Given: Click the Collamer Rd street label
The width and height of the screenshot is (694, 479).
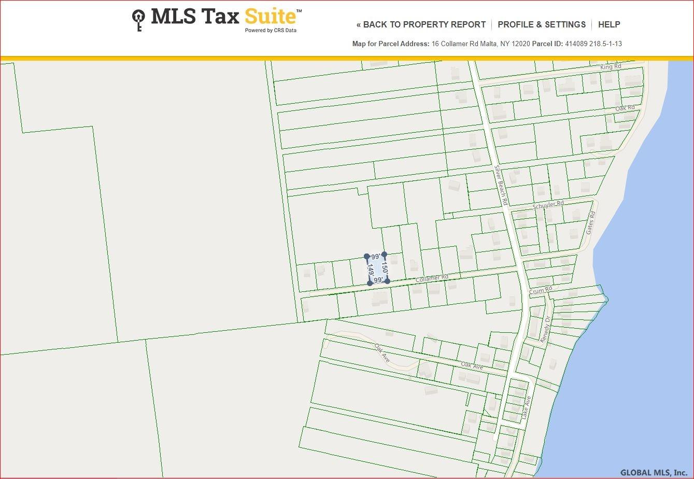Looking at the screenshot, I should [x=432, y=278].
